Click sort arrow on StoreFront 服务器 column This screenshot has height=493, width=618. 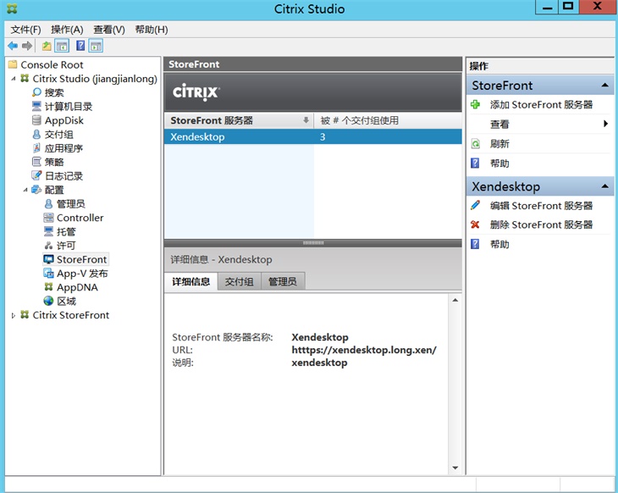tap(306, 120)
